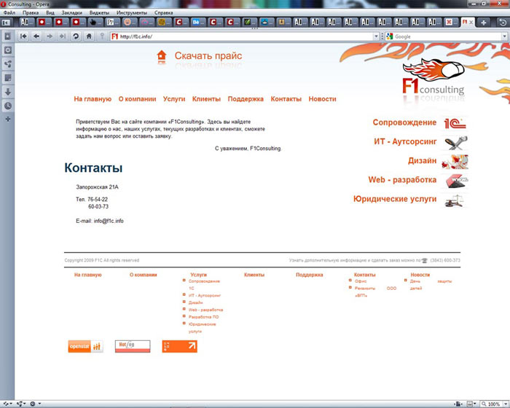Click the Скачать прайс link
This screenshot has height=408, width=510.
pos(208,56)
